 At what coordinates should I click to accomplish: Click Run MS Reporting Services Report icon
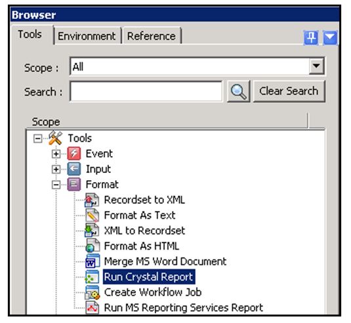93,307
